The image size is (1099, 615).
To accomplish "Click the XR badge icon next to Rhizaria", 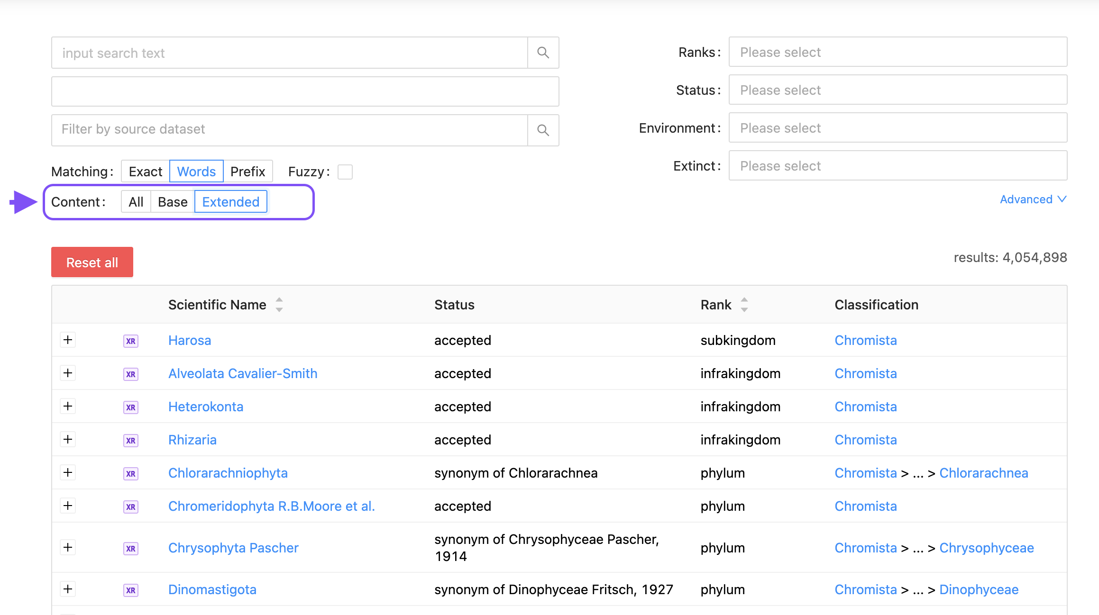I will click(x=130, y=440).
